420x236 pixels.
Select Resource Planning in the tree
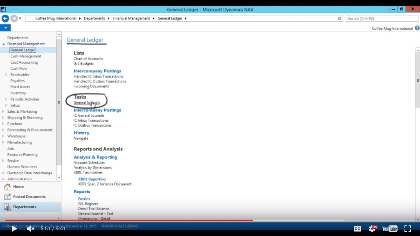coord(22,155)
